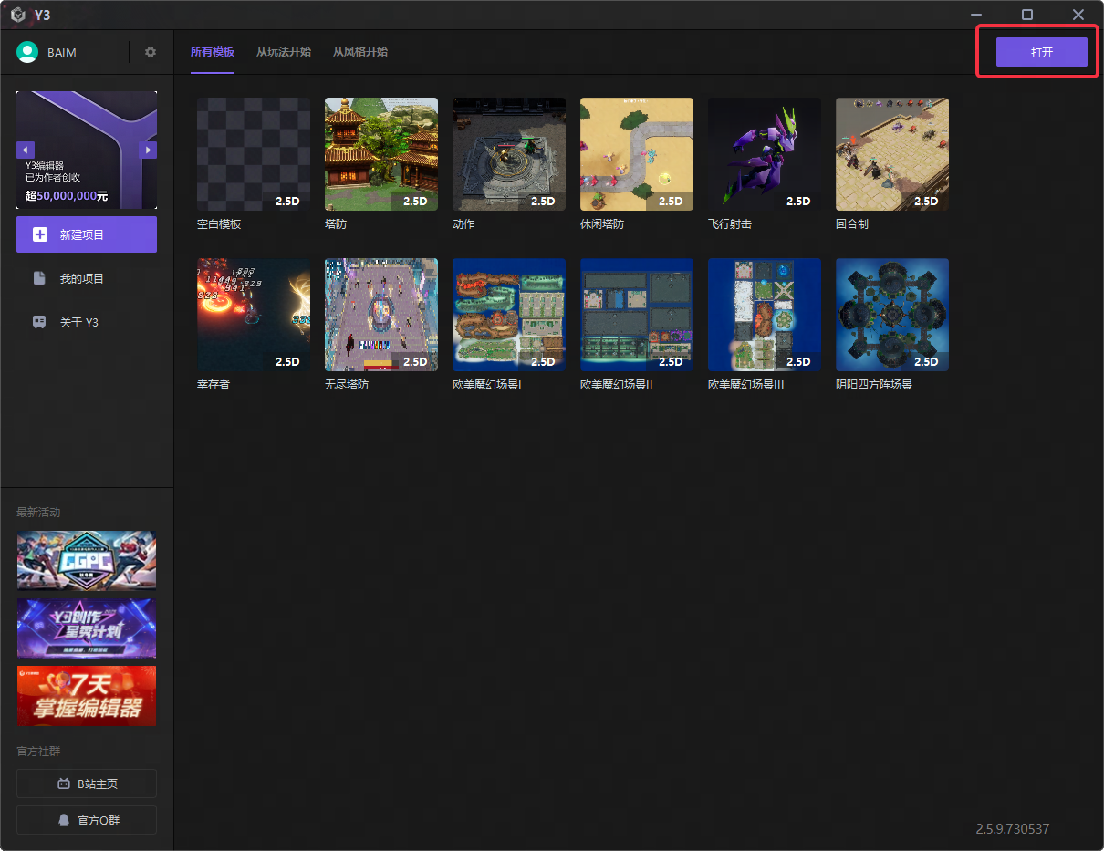Screen dimensions: 1104x851
Task: Show the next banner with right arrow
Action: 148,150
